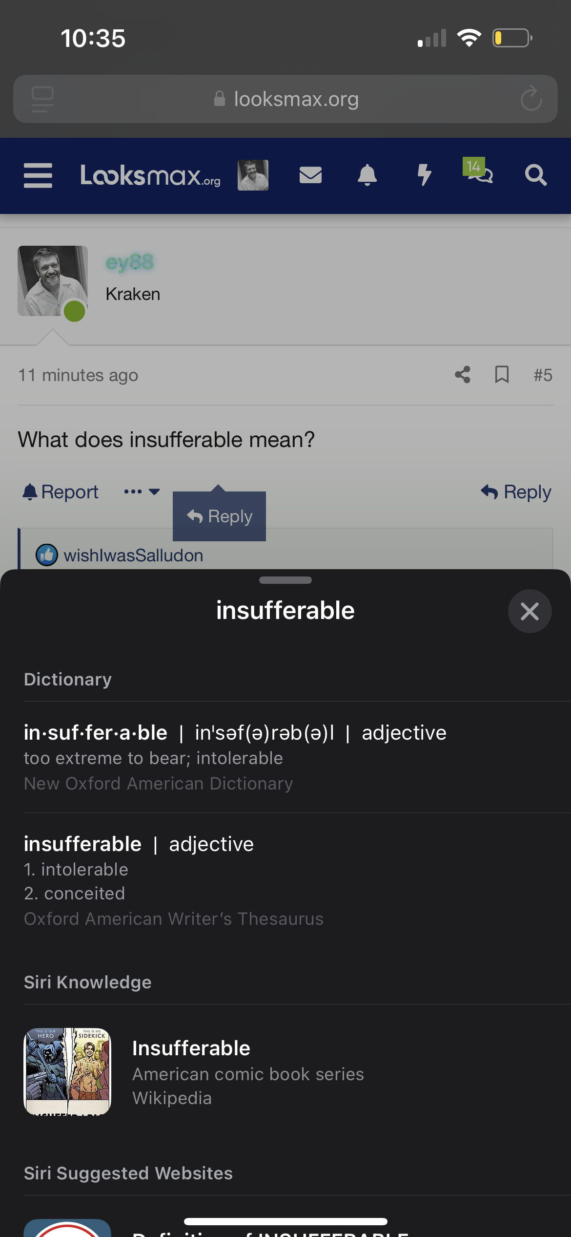Viewport: 571px width, 1237px height.
Task: Click the Reply link at right
Action: pos(516,491)
